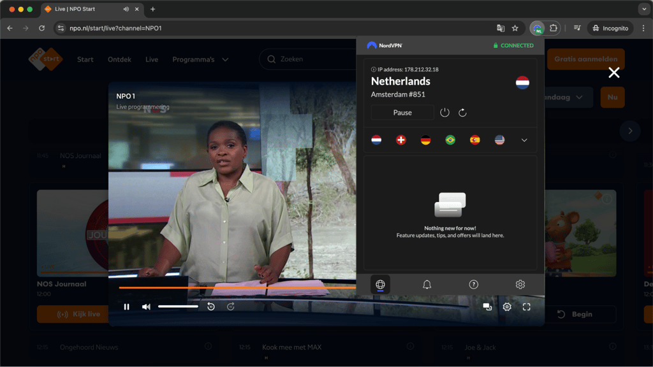Seek on the orange video progress bar

[x=237, y=287]
